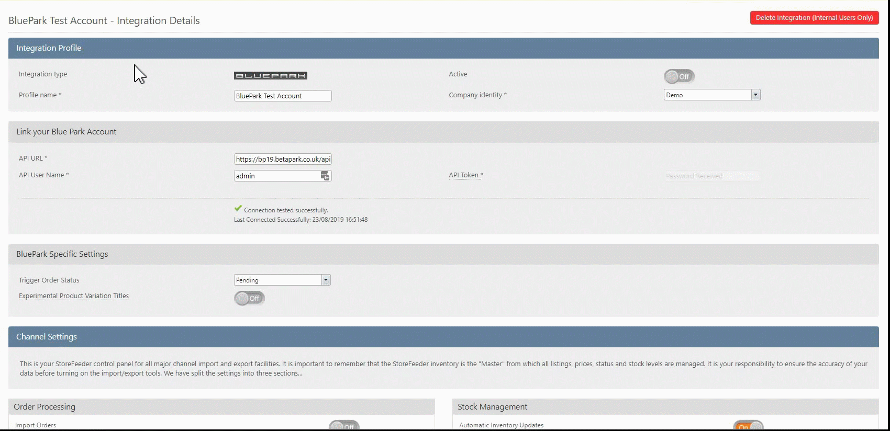Click the API User Name field

click(x=283, y=176)
